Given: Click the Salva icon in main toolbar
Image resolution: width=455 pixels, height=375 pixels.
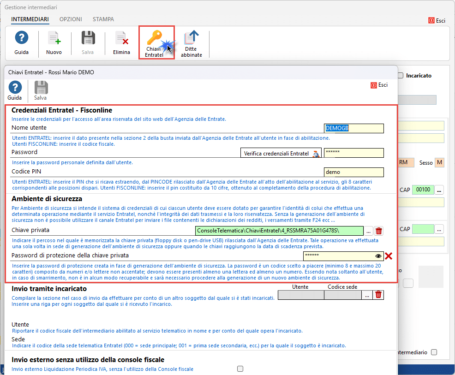Looking at the screenshot, I should (x=88, y=43).
